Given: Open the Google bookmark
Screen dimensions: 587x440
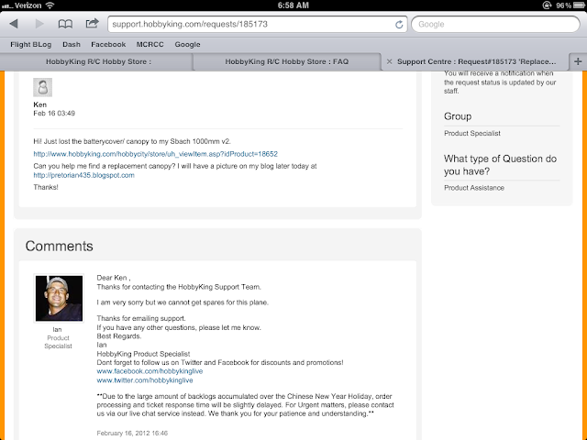Looking at the screenshot, I should point(187,45).
